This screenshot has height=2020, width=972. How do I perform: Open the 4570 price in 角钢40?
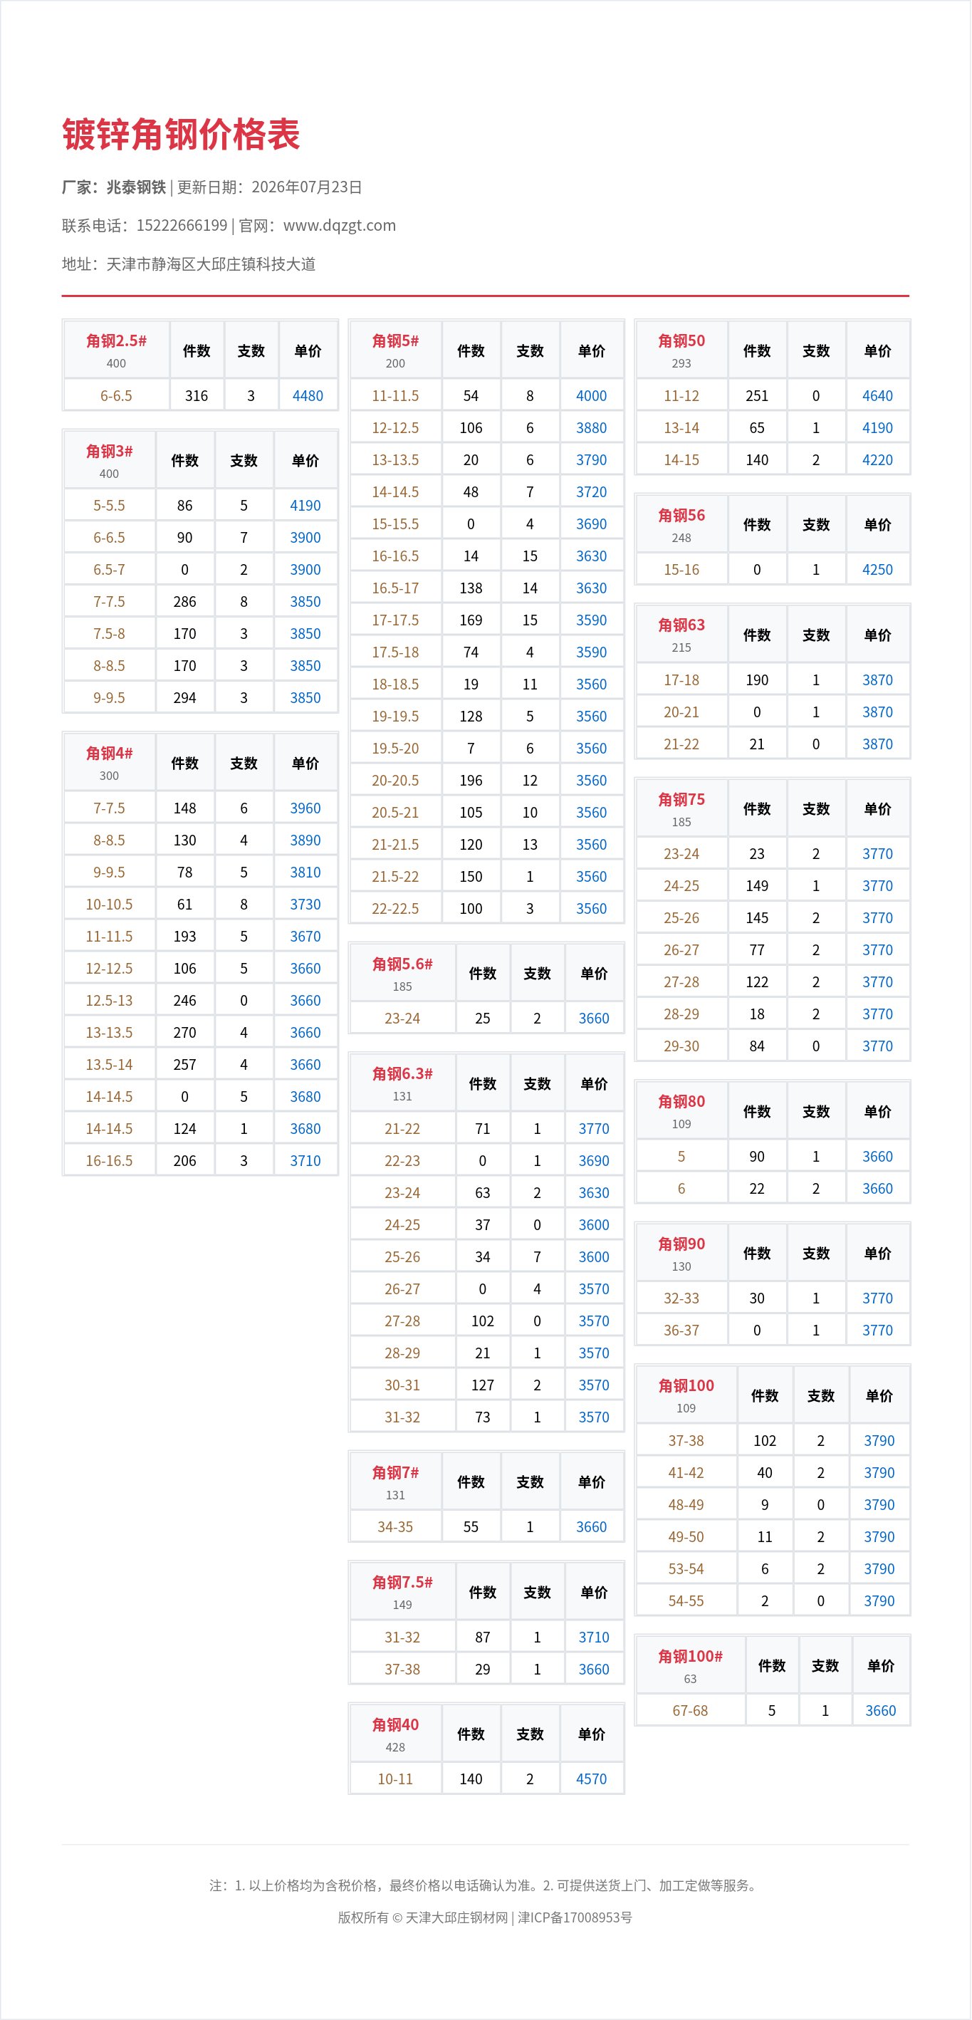(592, 1779)
